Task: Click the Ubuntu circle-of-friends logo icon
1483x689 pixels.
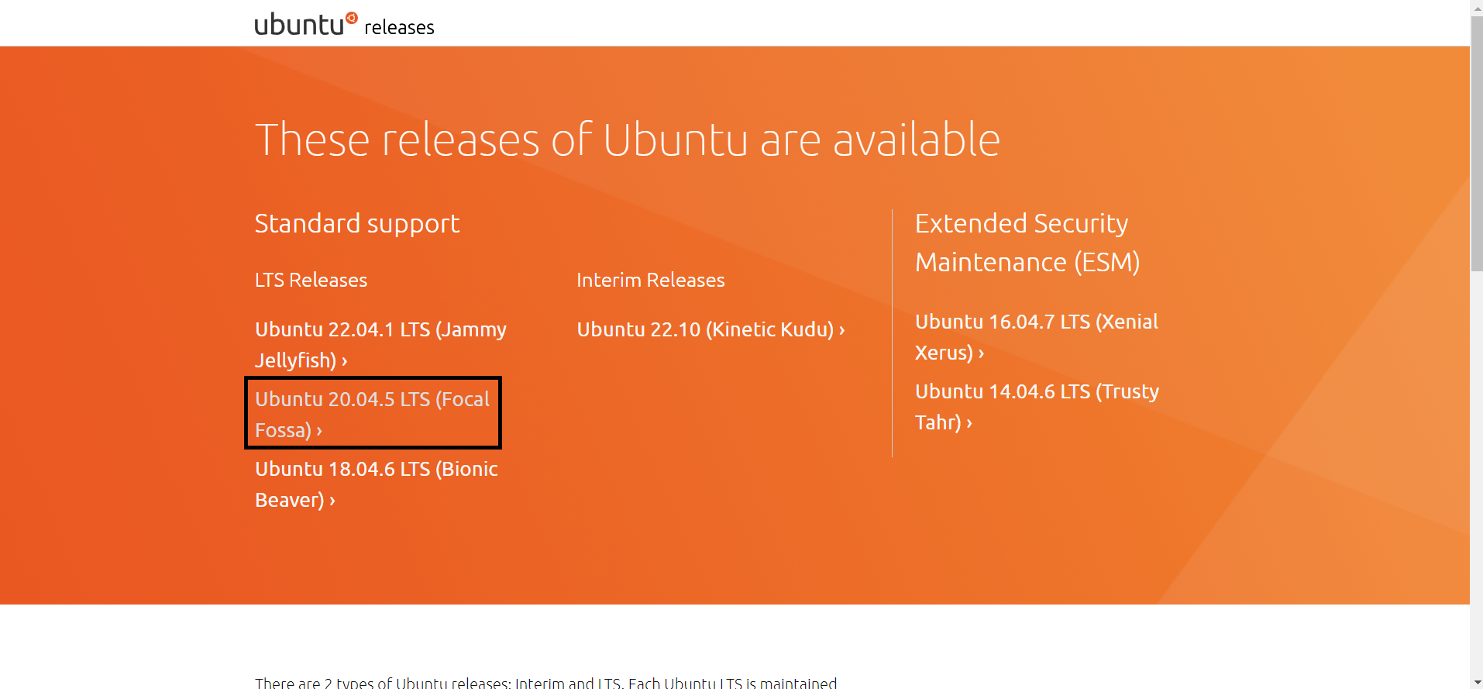Action: point(352,17)
